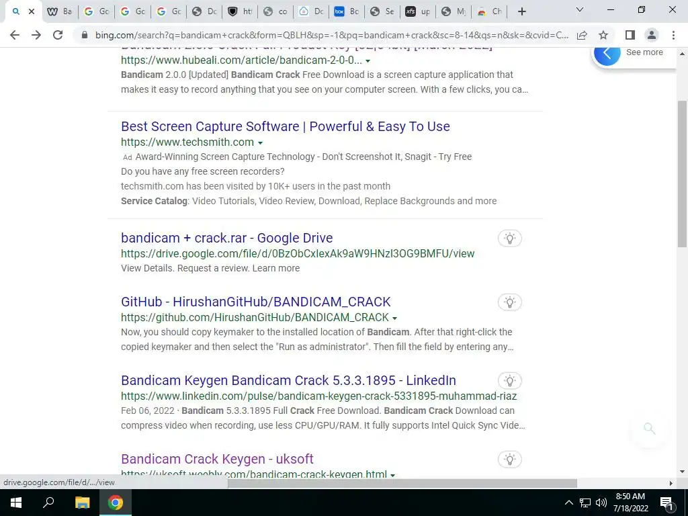Click the See more label
688x516 pixels.
click(644, 52)
